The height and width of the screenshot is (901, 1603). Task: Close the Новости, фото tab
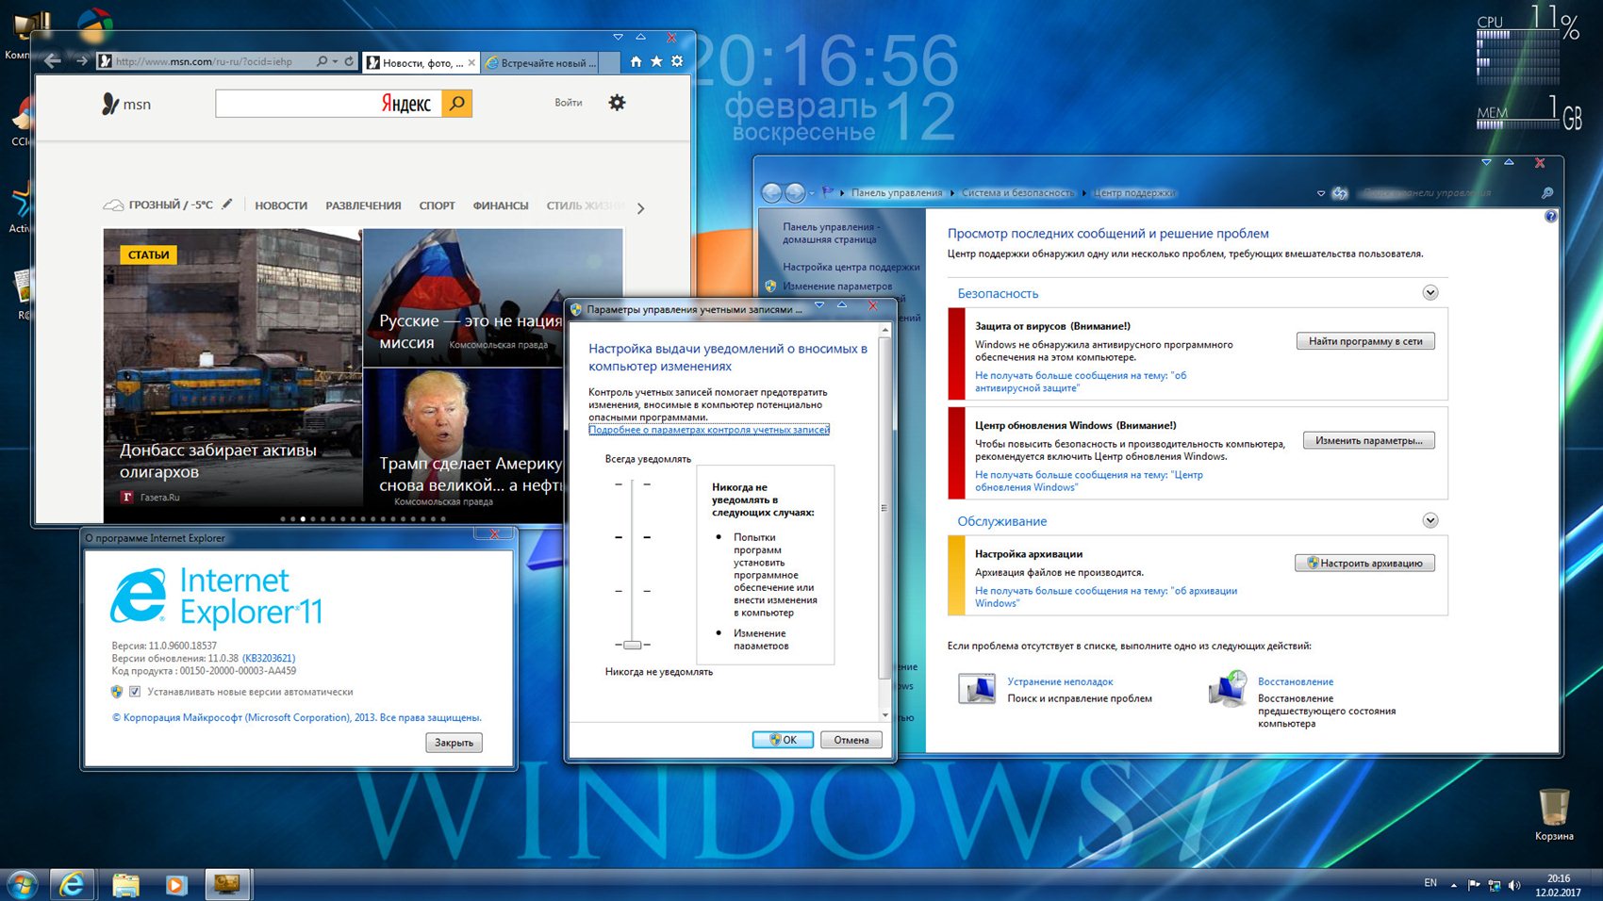[x=471, y=63]
